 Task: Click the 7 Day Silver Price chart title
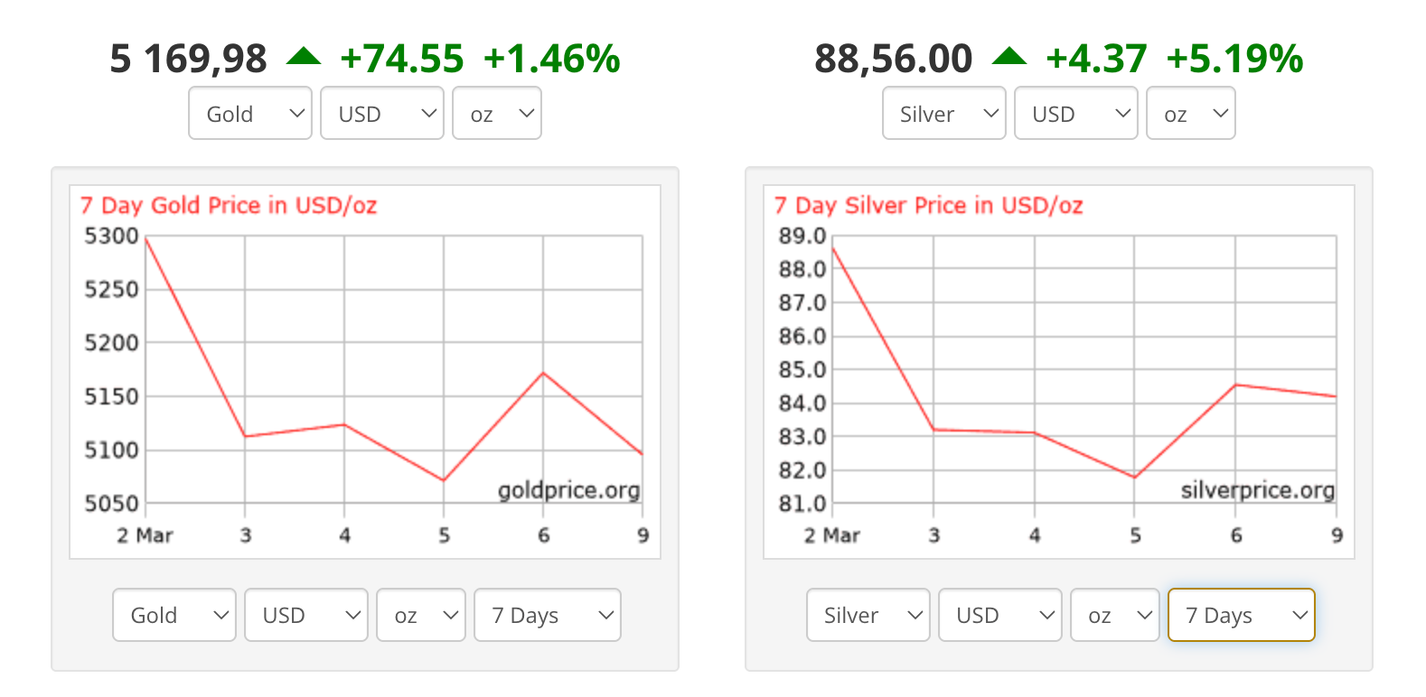coord(928,206)
